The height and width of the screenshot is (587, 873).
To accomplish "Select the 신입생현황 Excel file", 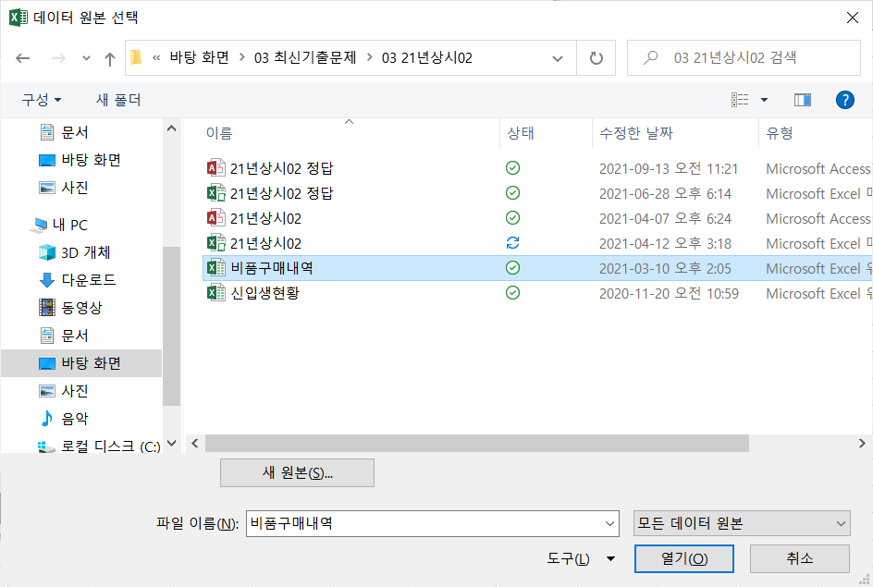I will (264, 293).
